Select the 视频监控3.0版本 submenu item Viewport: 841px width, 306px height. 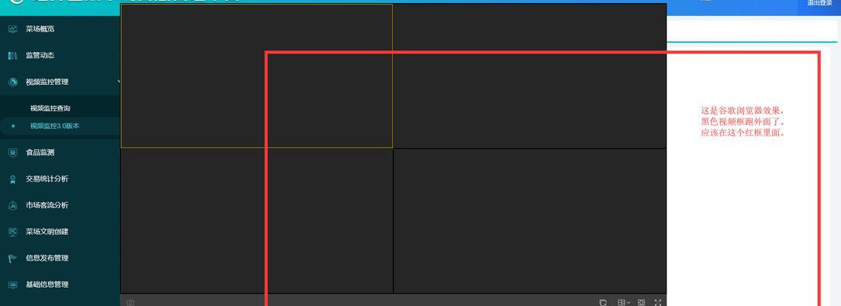tap(54, 126)
